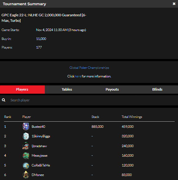Follow the 'here' link for more information
Image resolution: width=178 pixels, height=180 pixels.
pos(78,76)
